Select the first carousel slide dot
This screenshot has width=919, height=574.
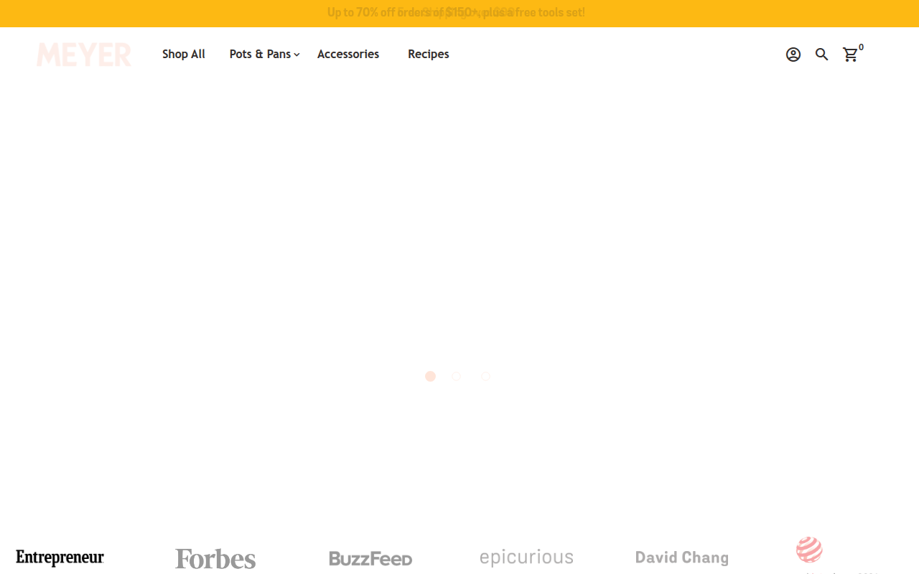(x=431, y=376)
